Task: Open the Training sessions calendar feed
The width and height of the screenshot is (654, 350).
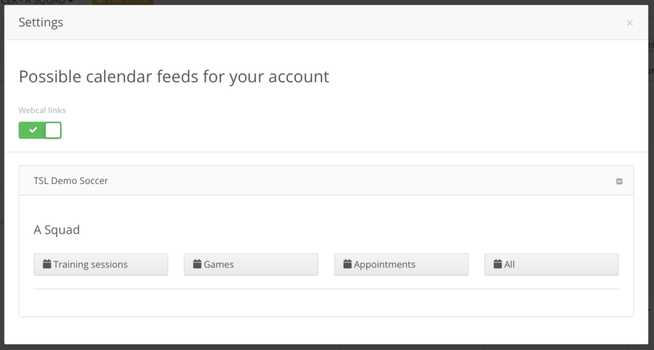Action: pyautogui.click(x=101, y=264)
